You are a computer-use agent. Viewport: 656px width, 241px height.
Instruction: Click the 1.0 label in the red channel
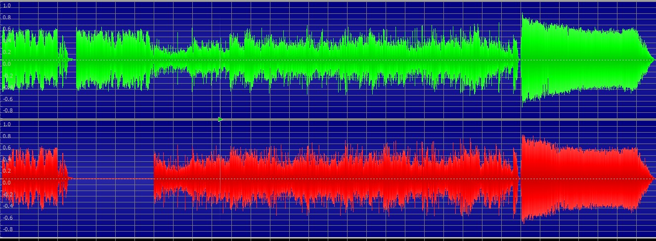[7, 124]
